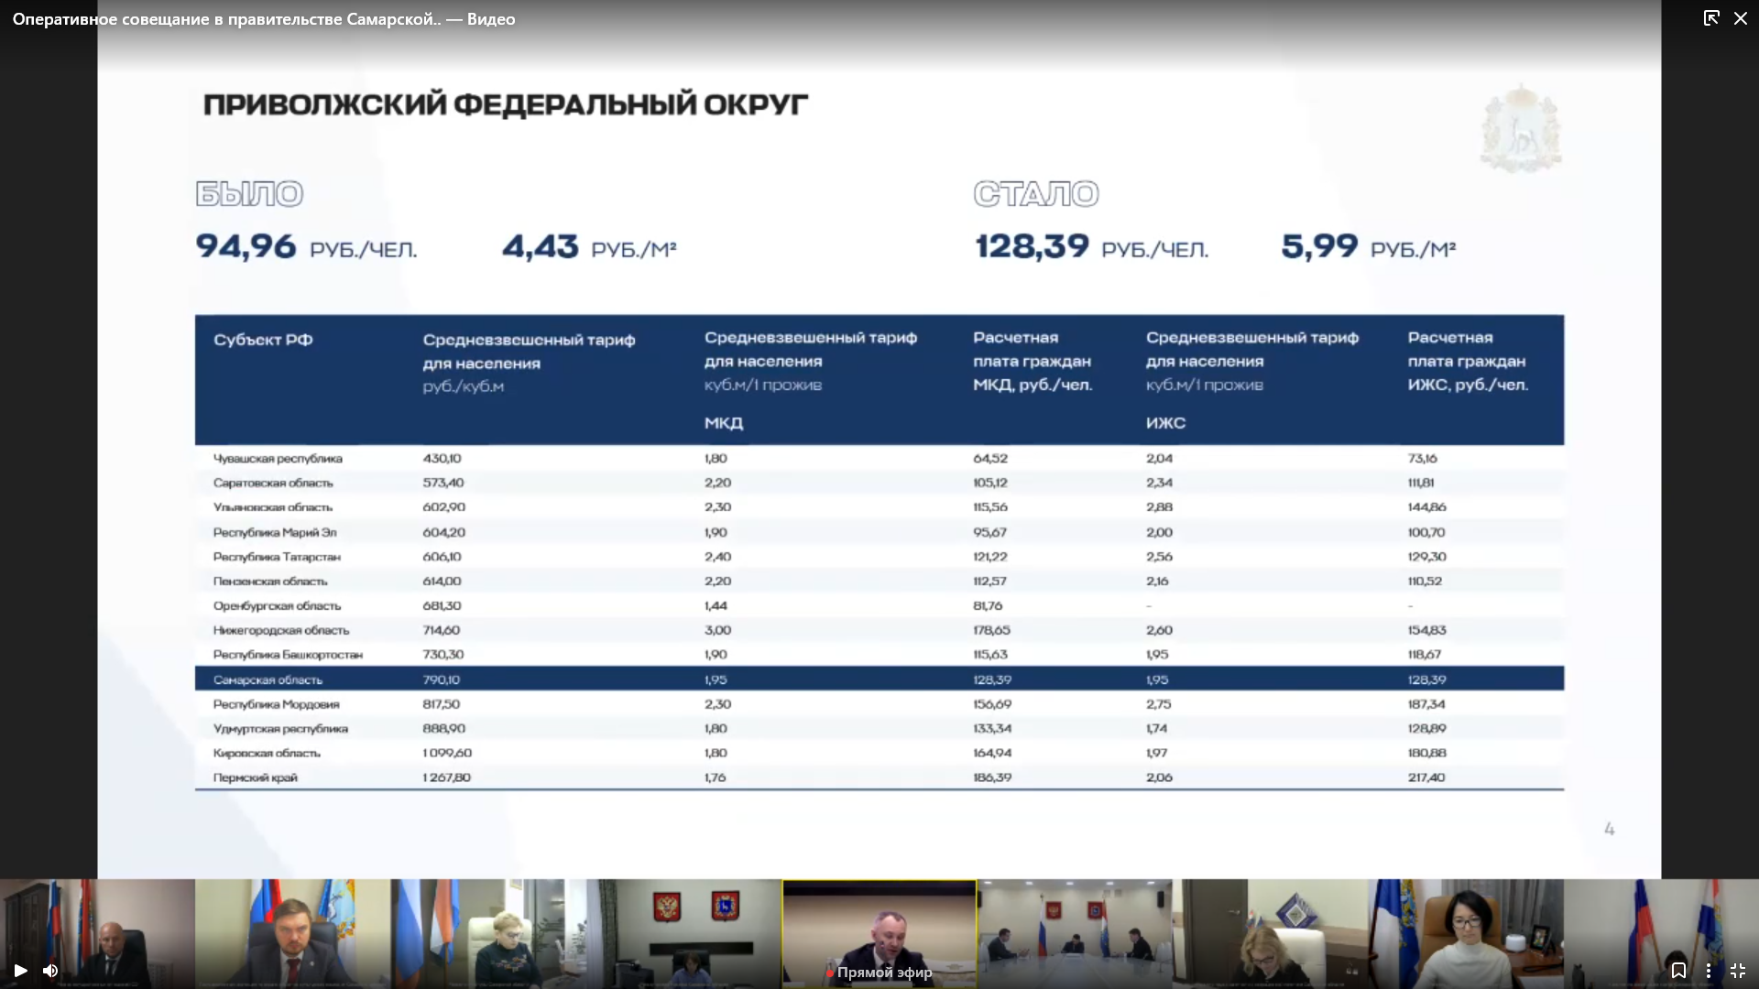Exit fullscreen mode

[x=1738, y=971]
